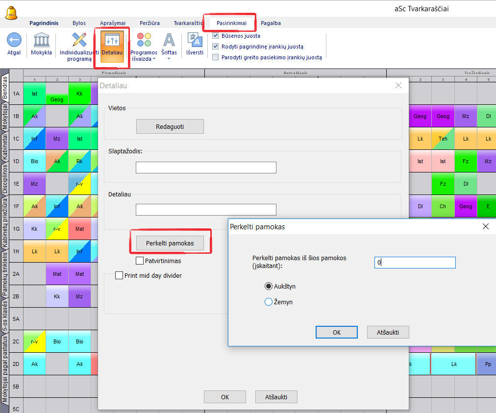496x413 pixels.
Task: Open Programos išvaizda colored circles icon
Action: point(144,40)
